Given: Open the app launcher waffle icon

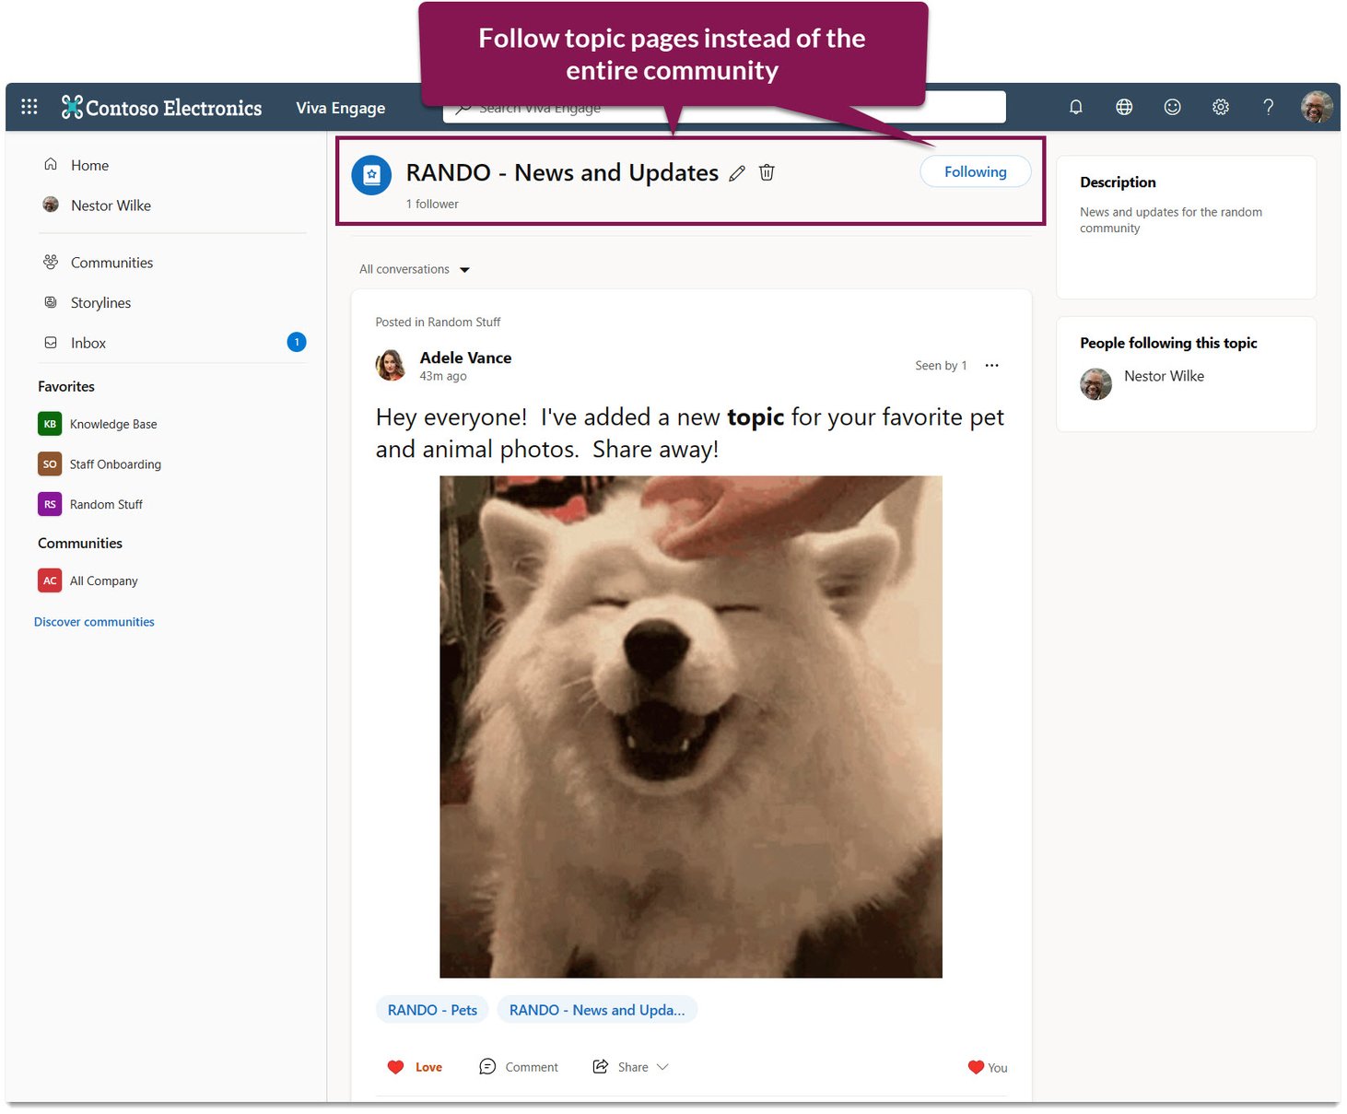Looking at the screenshot, I should point(29,107).
